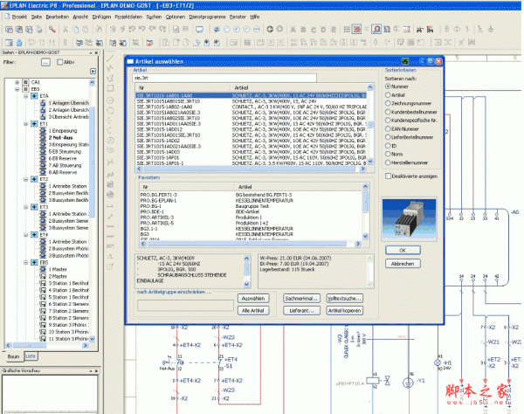Click the contactor product image thumbnail

(x=410, y=217)
